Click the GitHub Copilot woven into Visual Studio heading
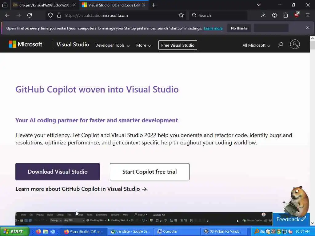Viewport: 315px width, 236px height. click(97, 89)
